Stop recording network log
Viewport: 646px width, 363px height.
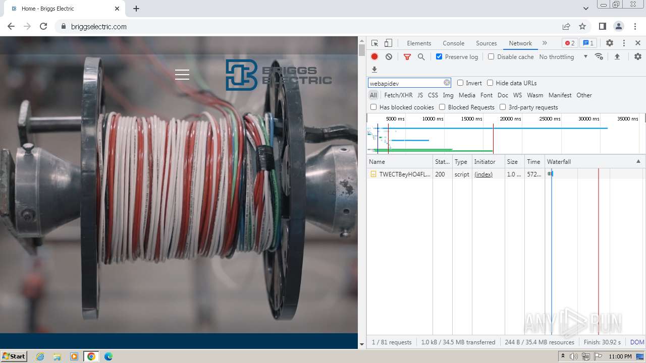pos(374,57)
